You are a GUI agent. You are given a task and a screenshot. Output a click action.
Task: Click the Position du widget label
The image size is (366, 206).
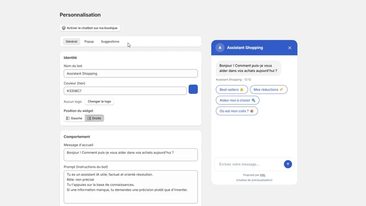[78, 111]
